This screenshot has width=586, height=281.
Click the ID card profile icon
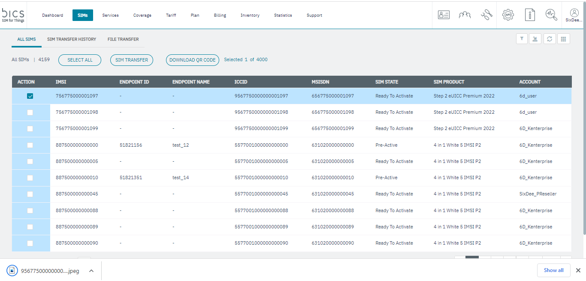tap(444, 15)
